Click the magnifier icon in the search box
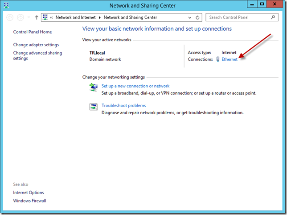 274,18
